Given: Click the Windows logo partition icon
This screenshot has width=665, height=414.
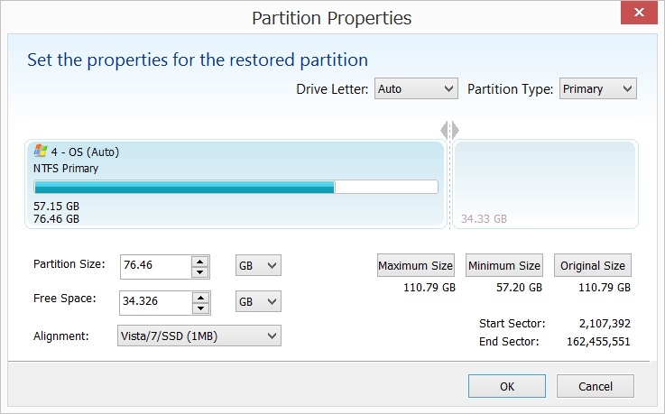Looking at the screenshot, I should [x=41, y=152].
